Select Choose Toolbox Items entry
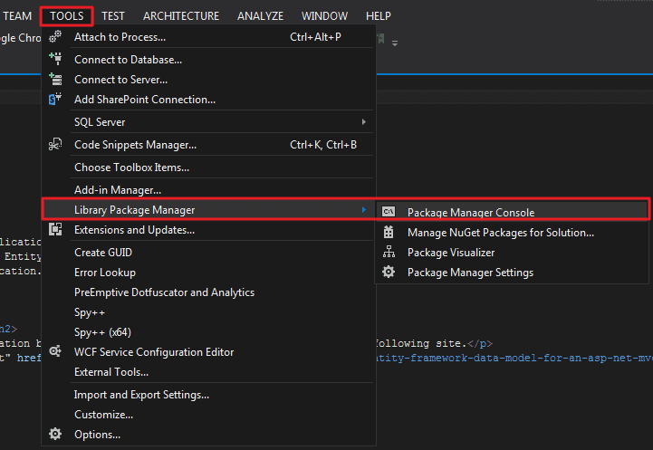653x450 pixels. pos(131,168)
